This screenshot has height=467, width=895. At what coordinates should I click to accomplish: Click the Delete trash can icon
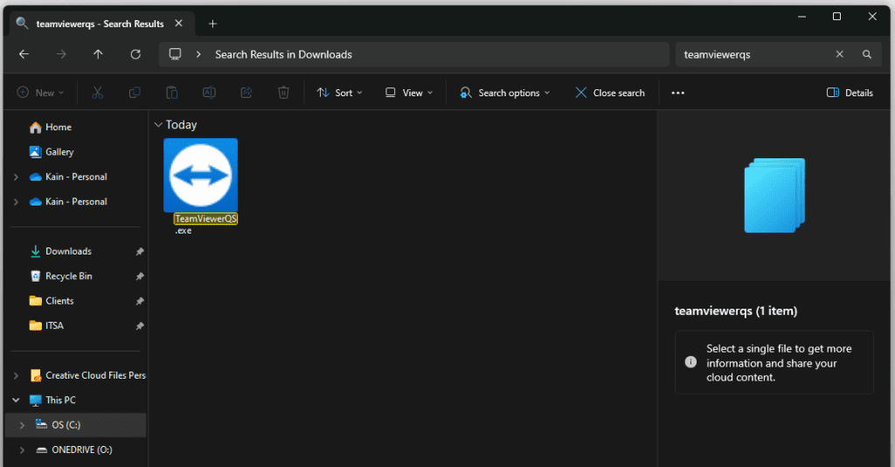pos(283,93)
